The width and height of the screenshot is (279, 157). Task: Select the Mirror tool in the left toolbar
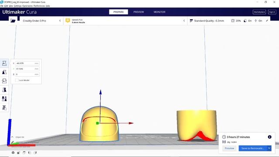(x=4, y=90)
